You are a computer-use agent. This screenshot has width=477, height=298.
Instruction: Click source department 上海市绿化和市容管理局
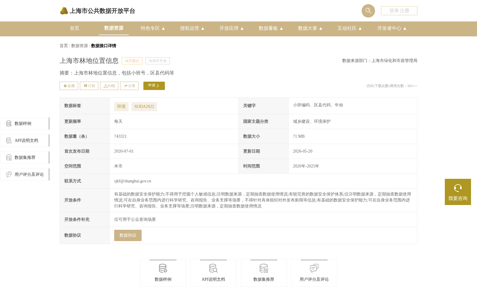click(394, 61)
